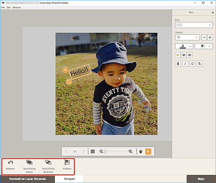This screenshot has height=183, width=216.
Task: Delete text box with orange X handle
Action: 65,70
